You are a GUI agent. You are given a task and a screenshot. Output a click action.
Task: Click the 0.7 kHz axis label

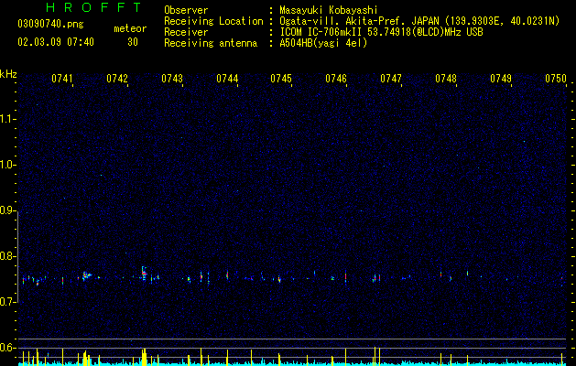click(x=7, y=302)
